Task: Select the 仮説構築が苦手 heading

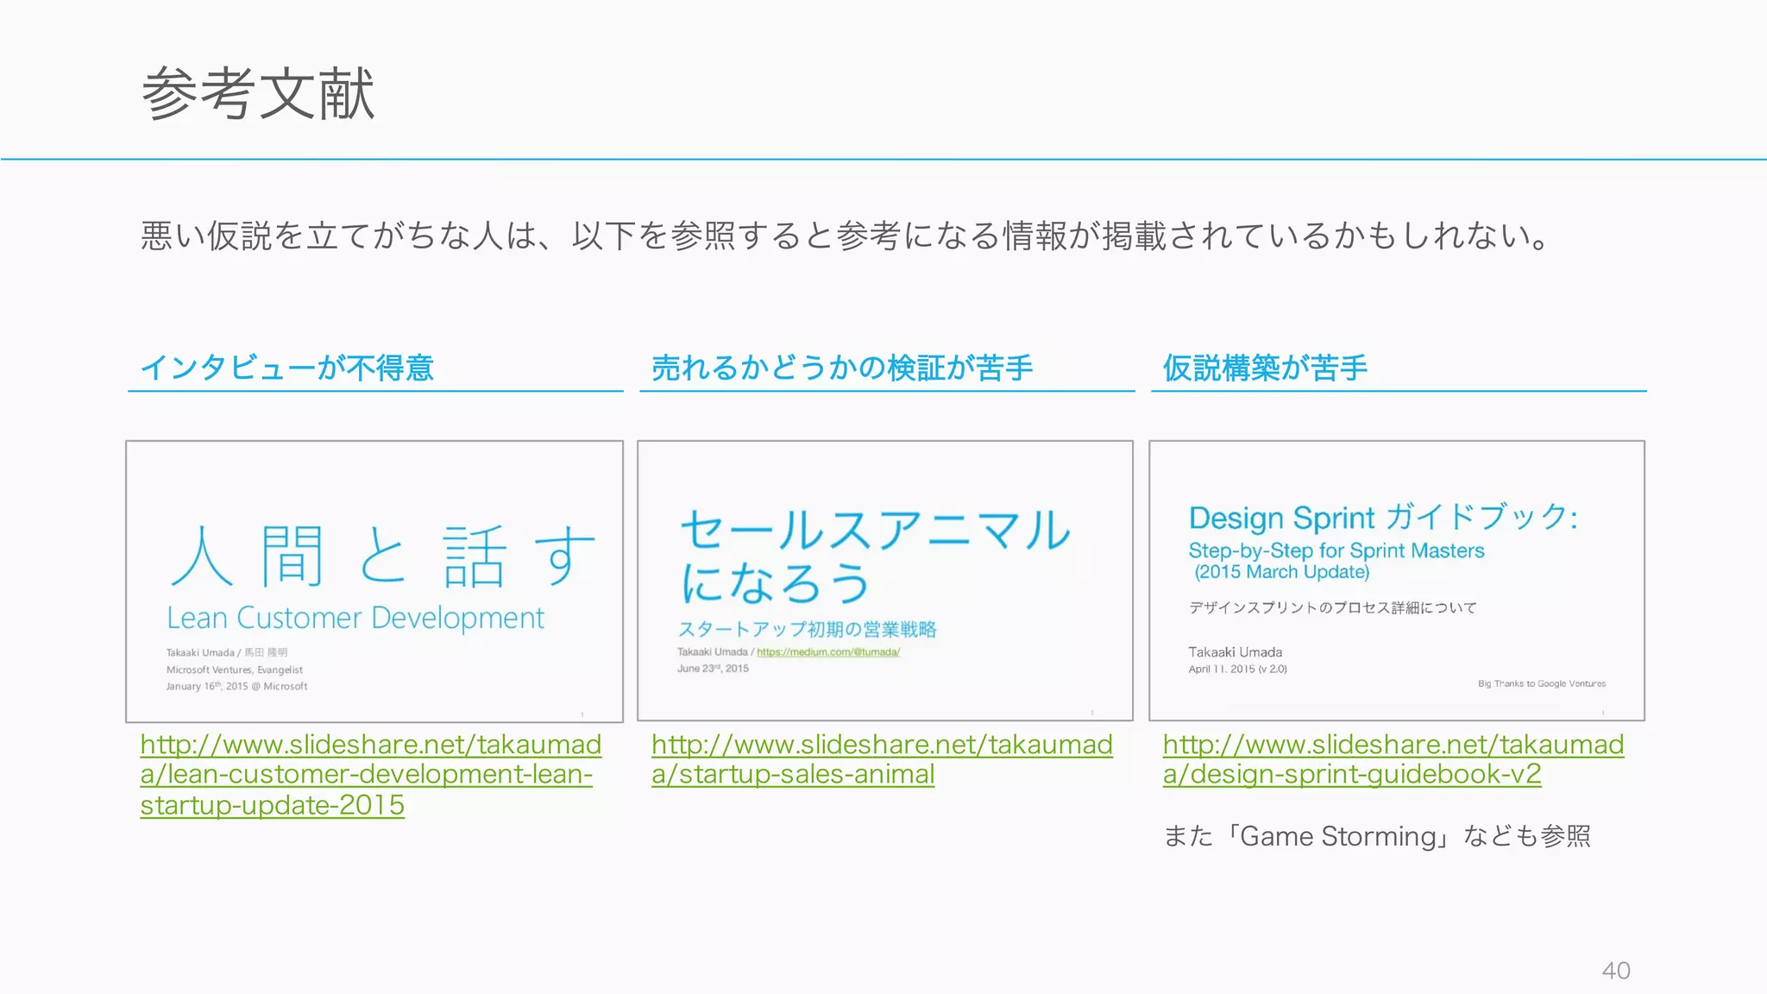Action: 1264,368
